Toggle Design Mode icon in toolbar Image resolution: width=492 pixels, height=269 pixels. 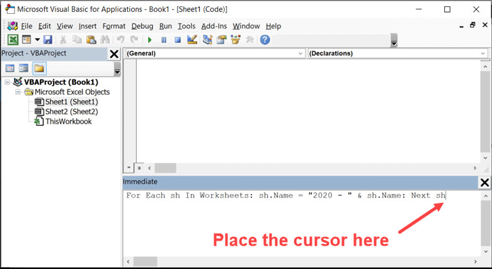click(x=192, y=40)
